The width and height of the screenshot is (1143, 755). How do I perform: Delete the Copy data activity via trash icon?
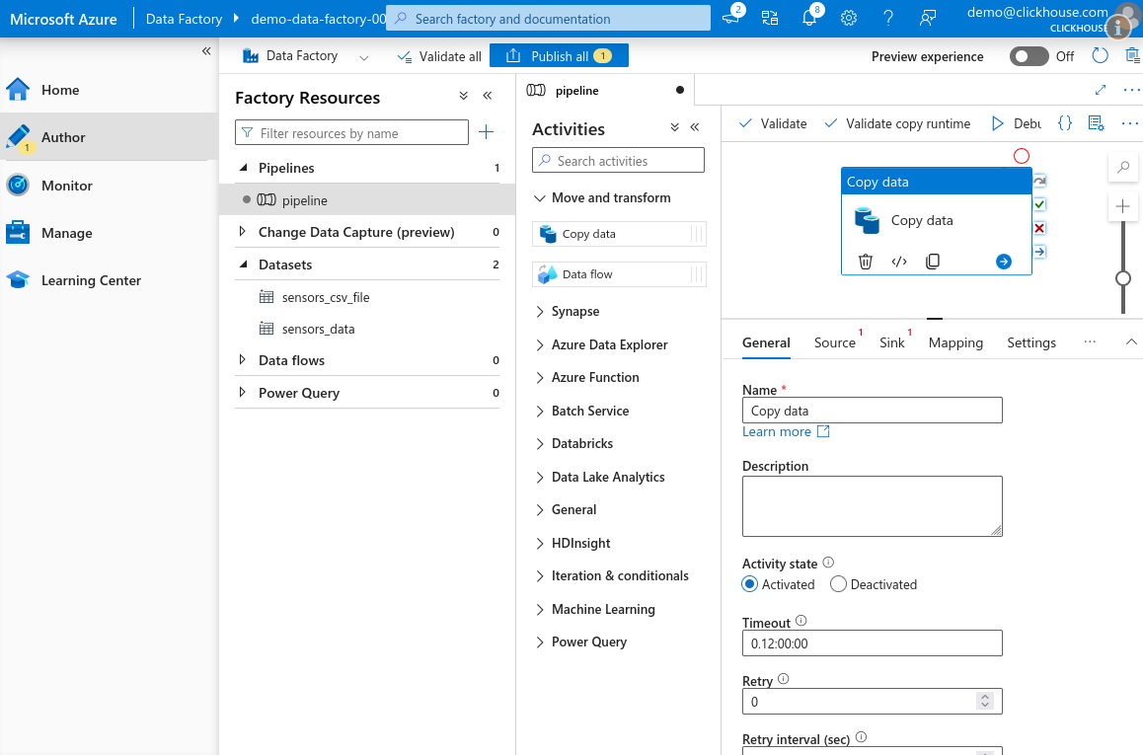click(866, 262)
